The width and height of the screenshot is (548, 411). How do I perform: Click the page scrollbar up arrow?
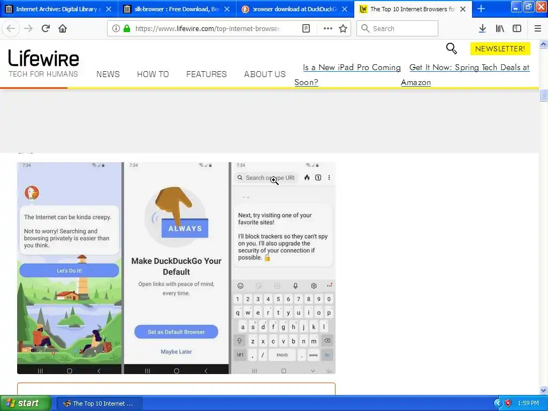[543, 44]
